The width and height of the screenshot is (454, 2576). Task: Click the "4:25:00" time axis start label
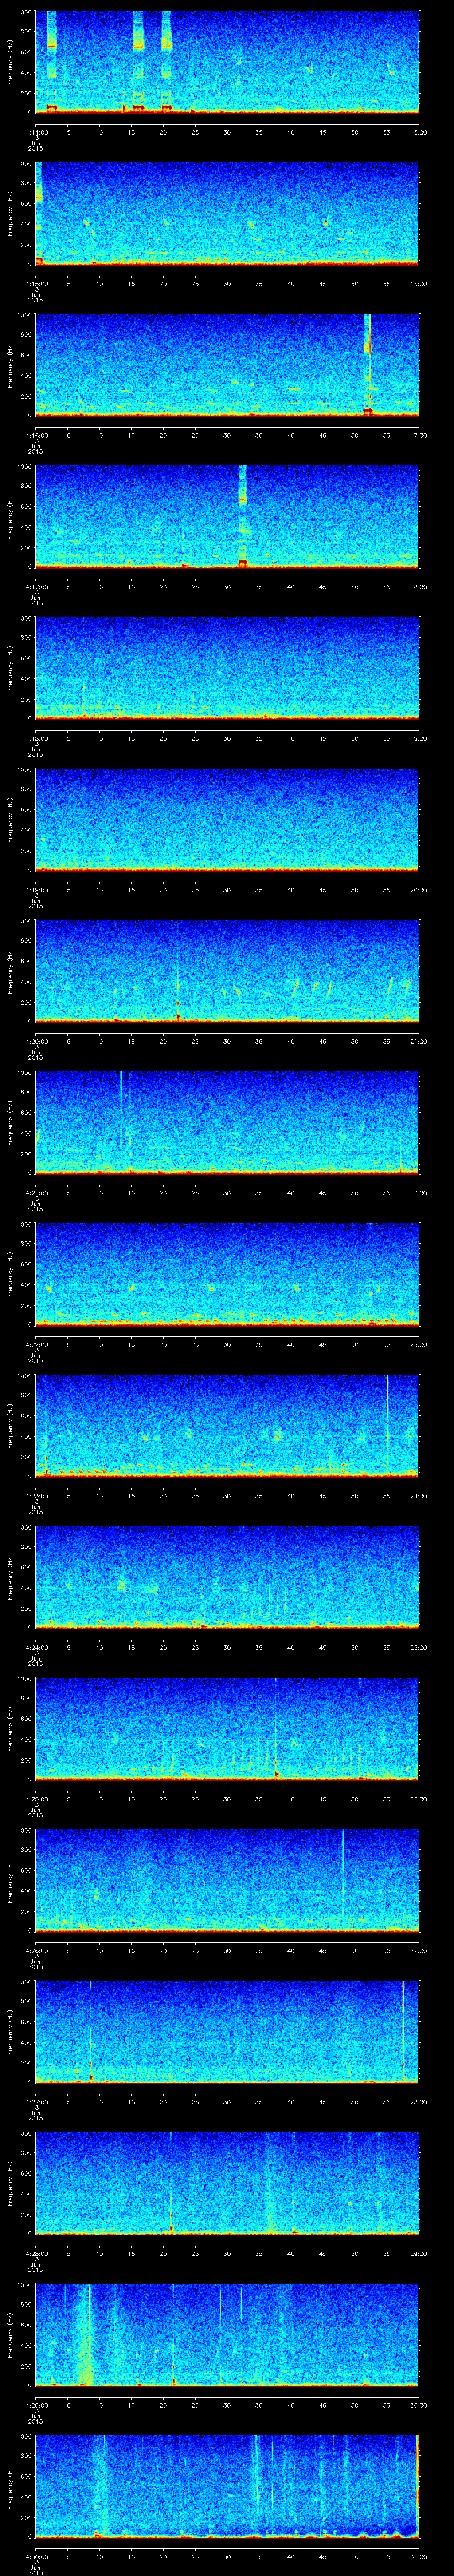point(36,1798)
